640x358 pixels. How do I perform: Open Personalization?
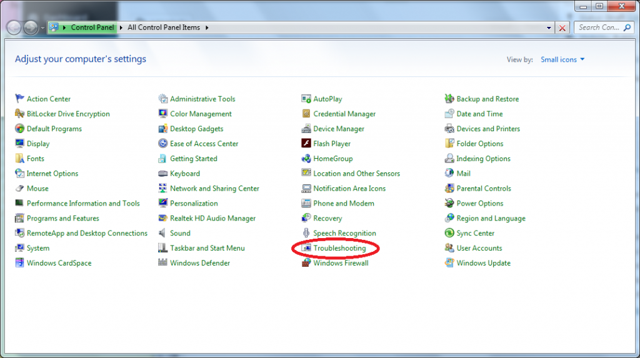point(194,203)
